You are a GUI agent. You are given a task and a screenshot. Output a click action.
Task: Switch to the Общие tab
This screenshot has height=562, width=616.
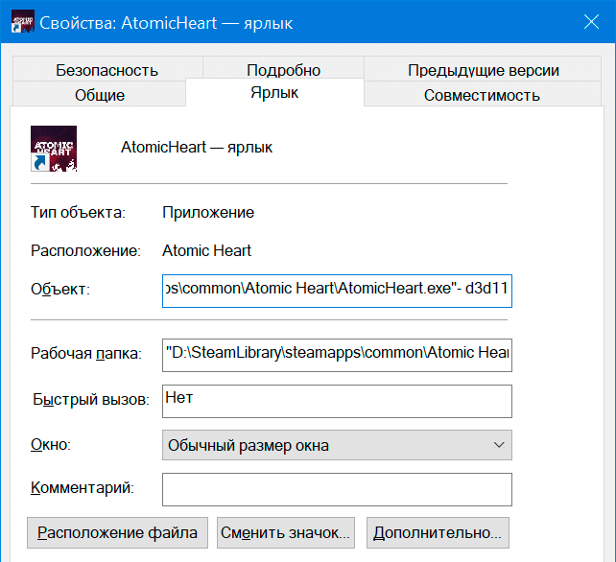[100, 94]
